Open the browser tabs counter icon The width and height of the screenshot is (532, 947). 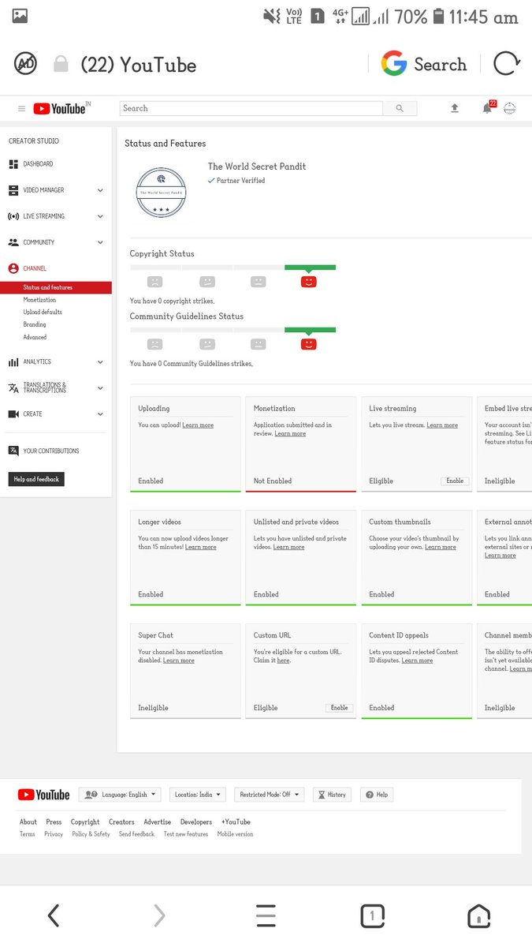(x=372, y=915)
